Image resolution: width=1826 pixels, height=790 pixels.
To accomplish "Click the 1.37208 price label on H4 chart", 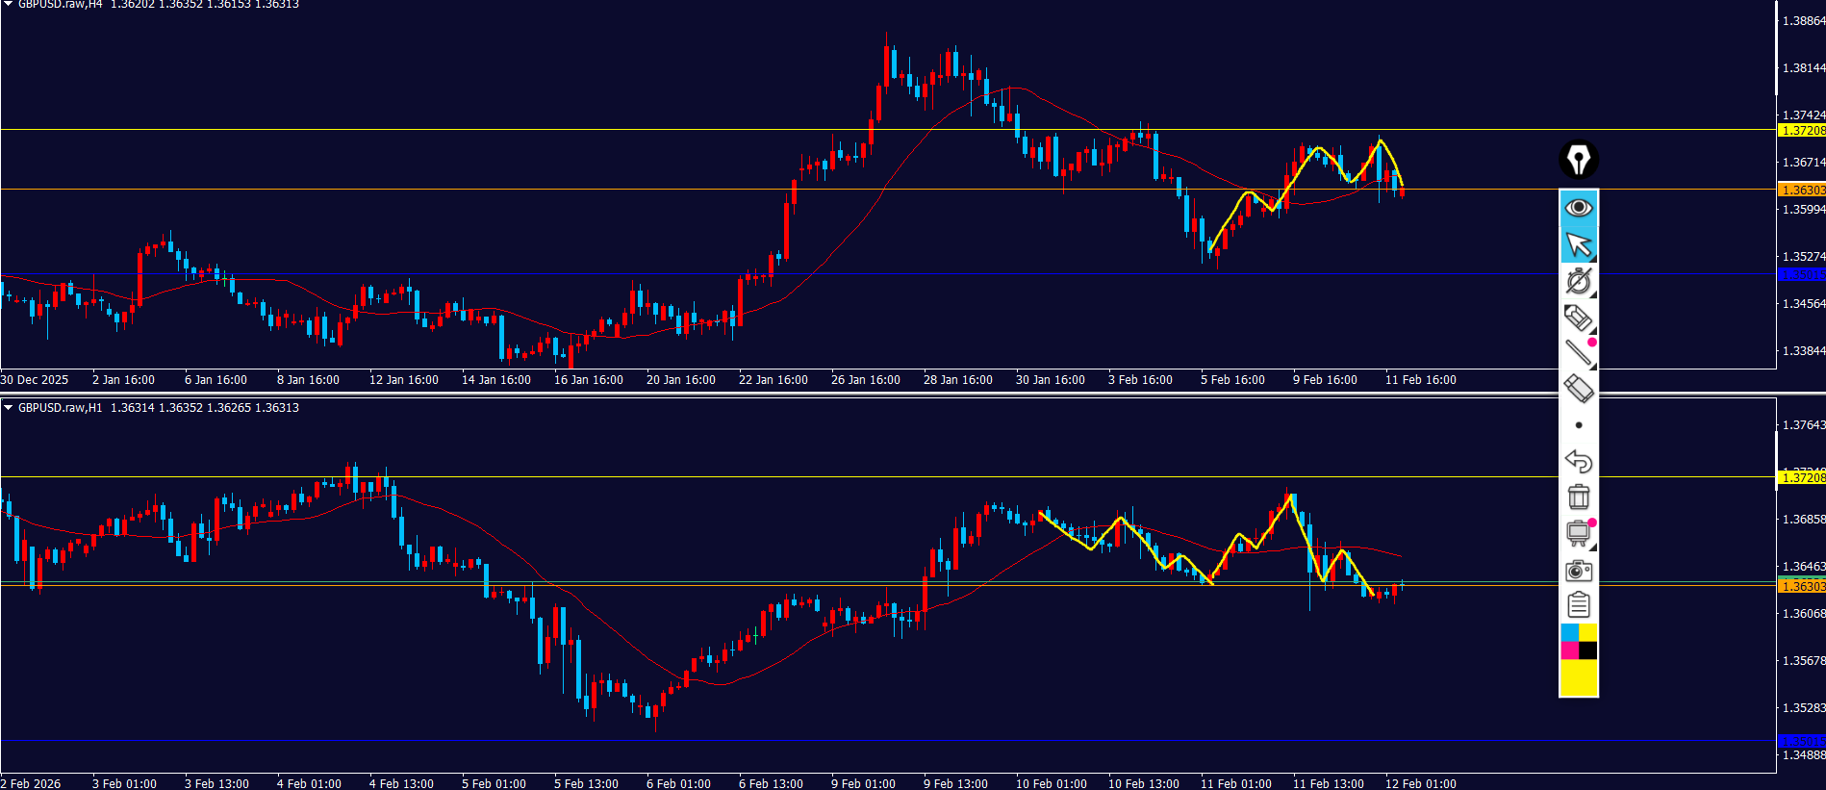I will pos(1801,131).
